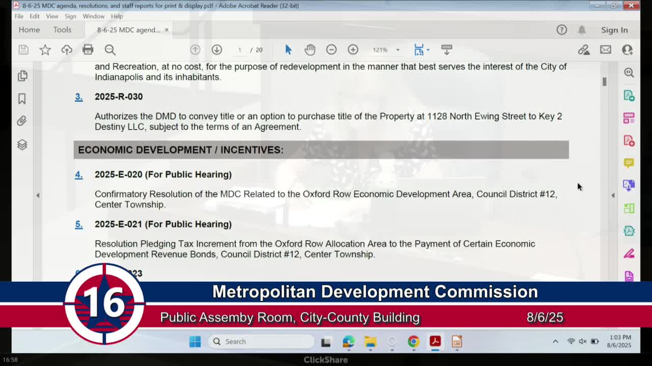The image size is (652, 366).
Task: Open the 121% zoom level dropdown
Action: (x=397, y=50)
